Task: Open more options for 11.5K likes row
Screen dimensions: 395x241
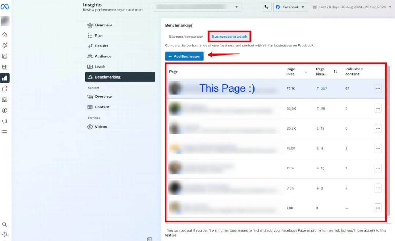Action: [378, 168]
